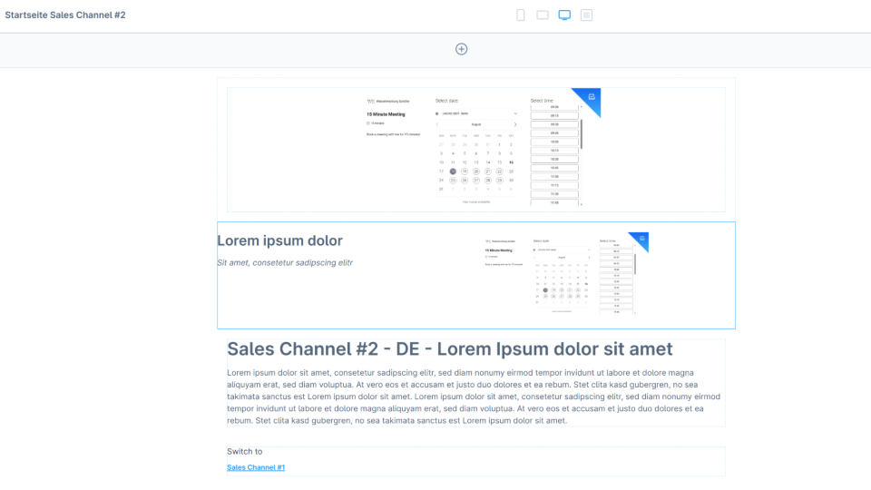Go to previous month in top calendar

[x=437, y=124]
